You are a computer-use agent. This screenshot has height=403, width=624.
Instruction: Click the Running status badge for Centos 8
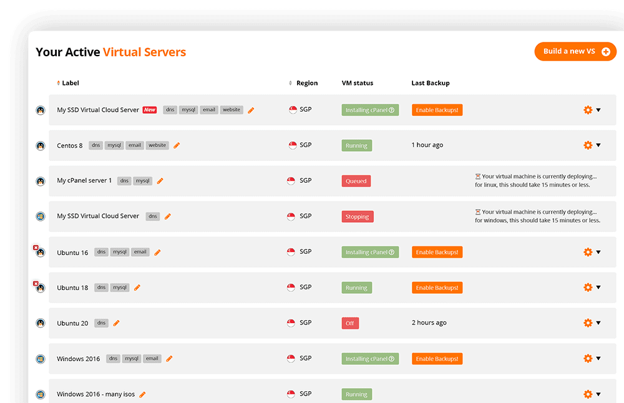(x=356, y=145)
